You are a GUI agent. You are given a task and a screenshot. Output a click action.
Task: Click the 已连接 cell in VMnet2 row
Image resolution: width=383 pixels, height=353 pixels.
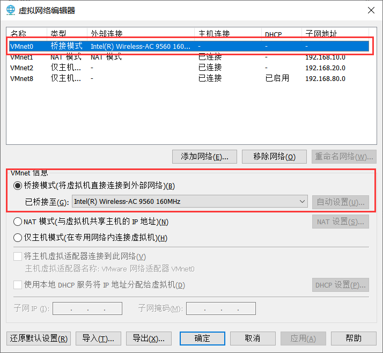(210, 68)
